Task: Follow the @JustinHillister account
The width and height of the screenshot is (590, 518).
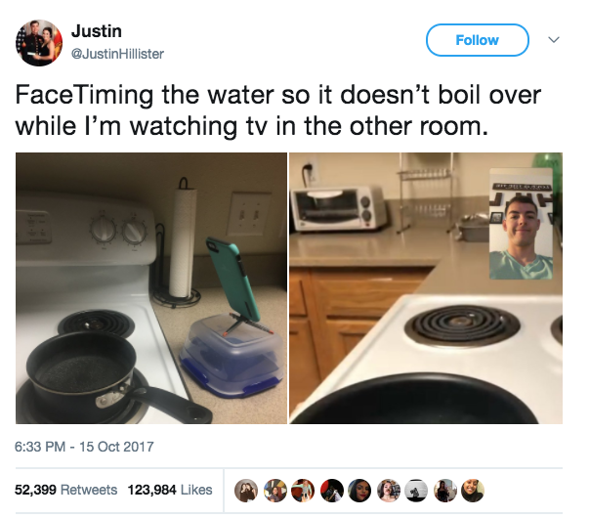Action: [477, 40]
